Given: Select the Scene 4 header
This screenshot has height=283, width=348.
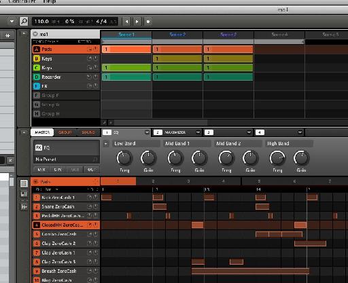Looking at the screenshot, I should [x=279, y=35].
